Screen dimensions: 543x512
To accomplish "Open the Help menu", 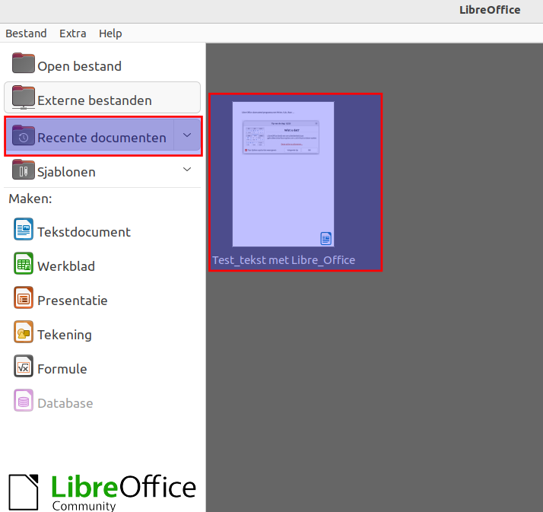I will (110, 33).
